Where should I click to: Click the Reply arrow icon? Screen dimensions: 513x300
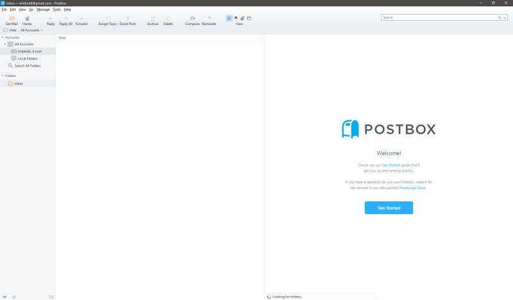pos(51,19)
